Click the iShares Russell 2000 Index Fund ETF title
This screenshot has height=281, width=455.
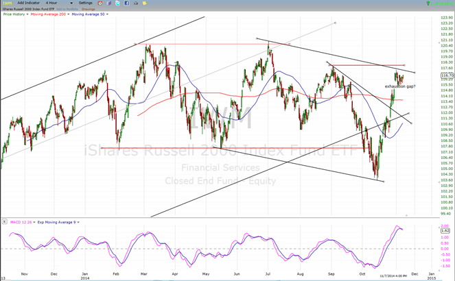point(28,9)
